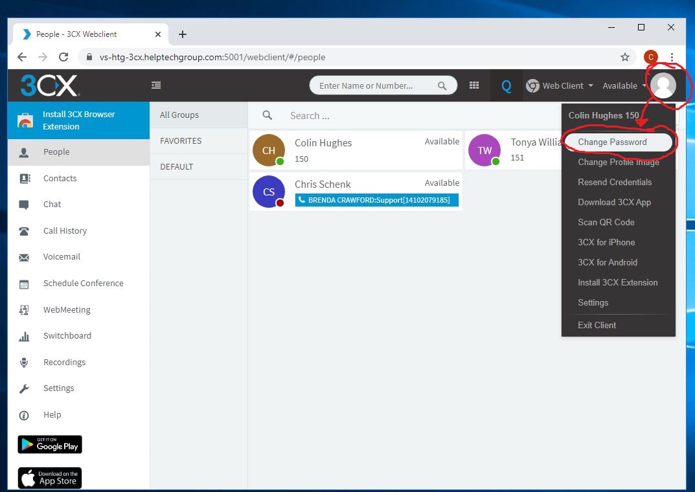The width and height of the screenshot is (695, 492).
Task: Collapse sidebar using hamburger menu icon
Action: pos(156,85)
